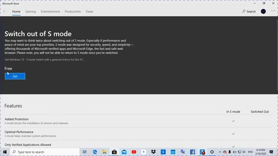278x156 pixels.
Task: Click the 'In S mode' column header
Action: (233, 112)
